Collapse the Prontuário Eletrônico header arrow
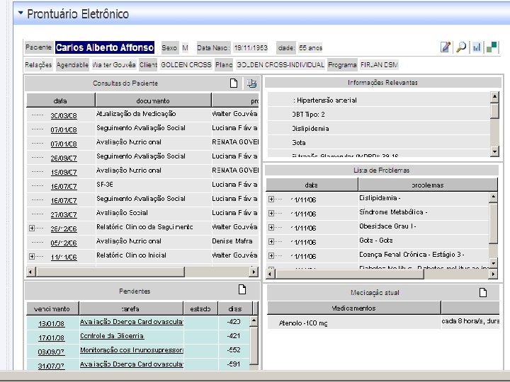Screen dimensions: 510x382 (21, 13)
